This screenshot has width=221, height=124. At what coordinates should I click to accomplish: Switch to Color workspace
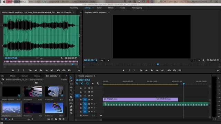pos(99,8)
